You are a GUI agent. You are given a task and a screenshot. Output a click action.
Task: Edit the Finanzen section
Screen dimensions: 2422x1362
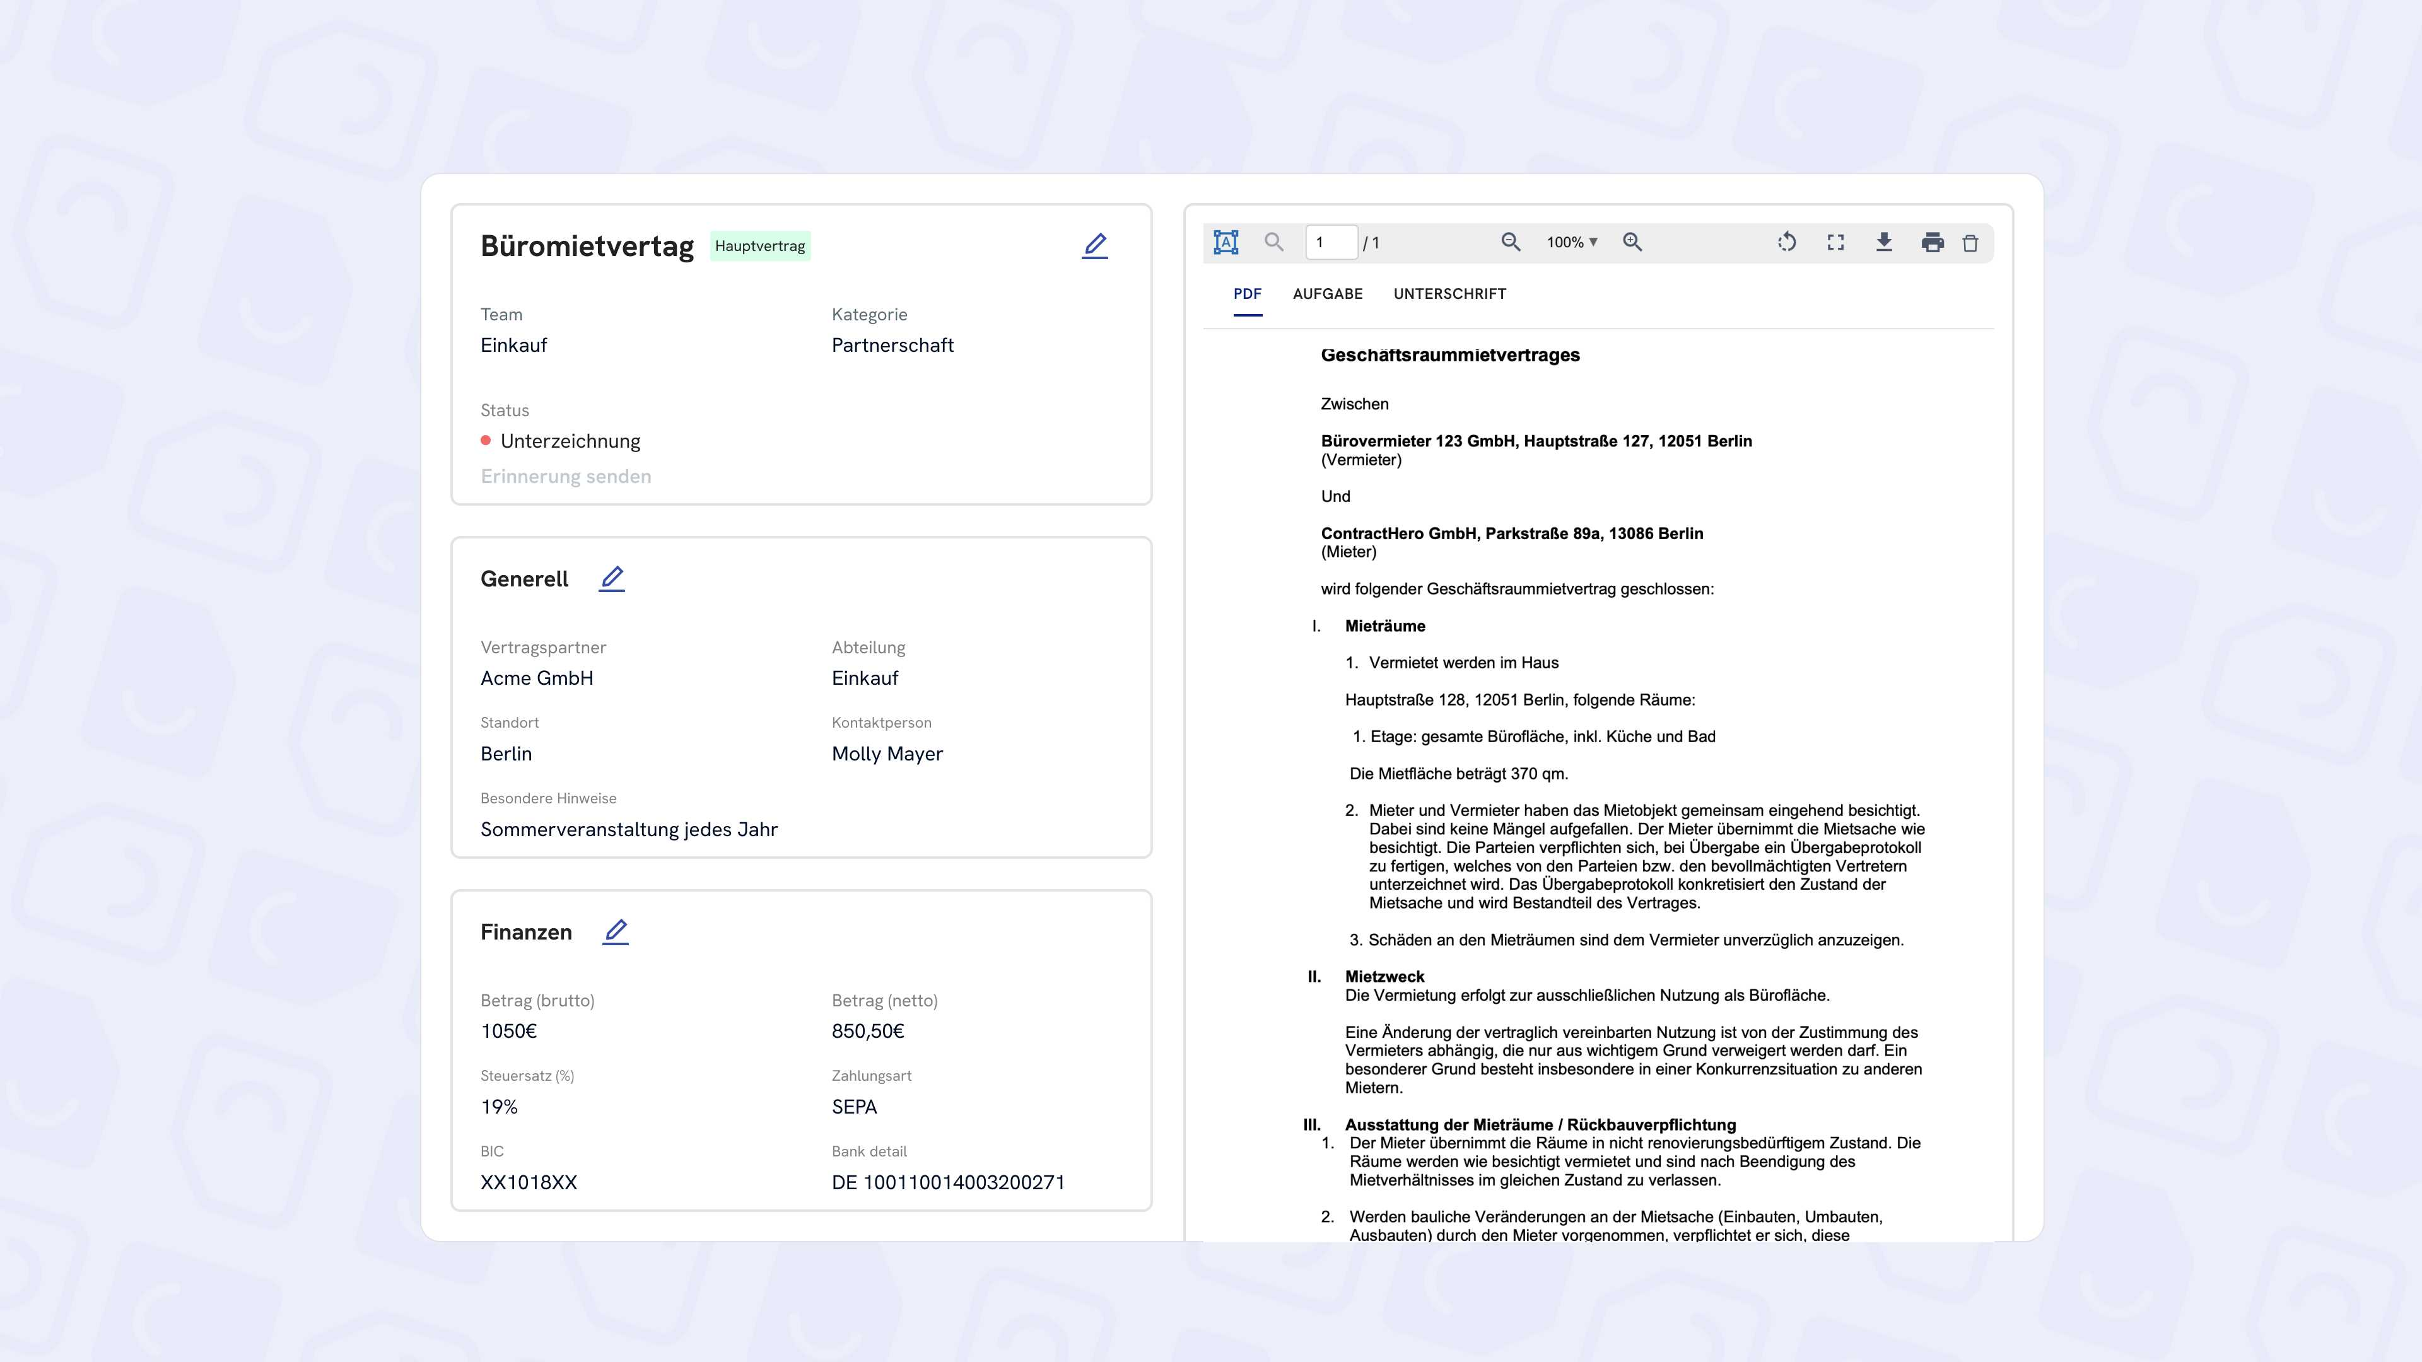click(616, 931)
